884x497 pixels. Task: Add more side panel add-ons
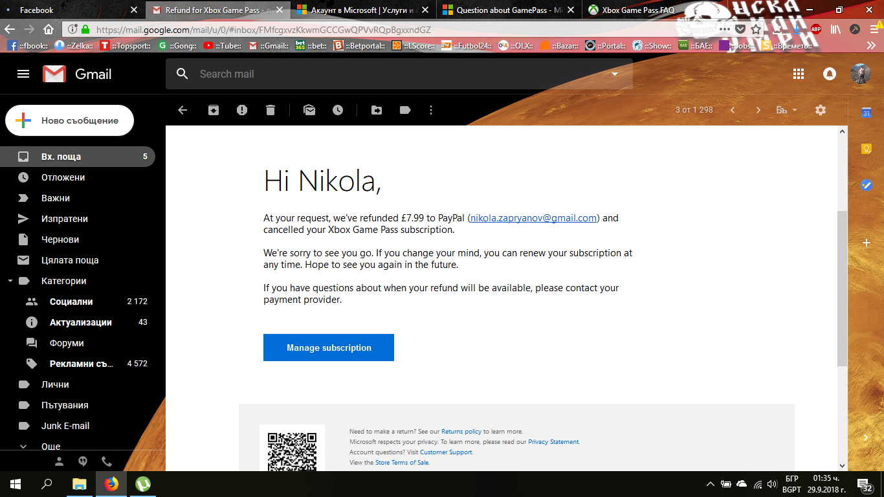click(866, 243)
